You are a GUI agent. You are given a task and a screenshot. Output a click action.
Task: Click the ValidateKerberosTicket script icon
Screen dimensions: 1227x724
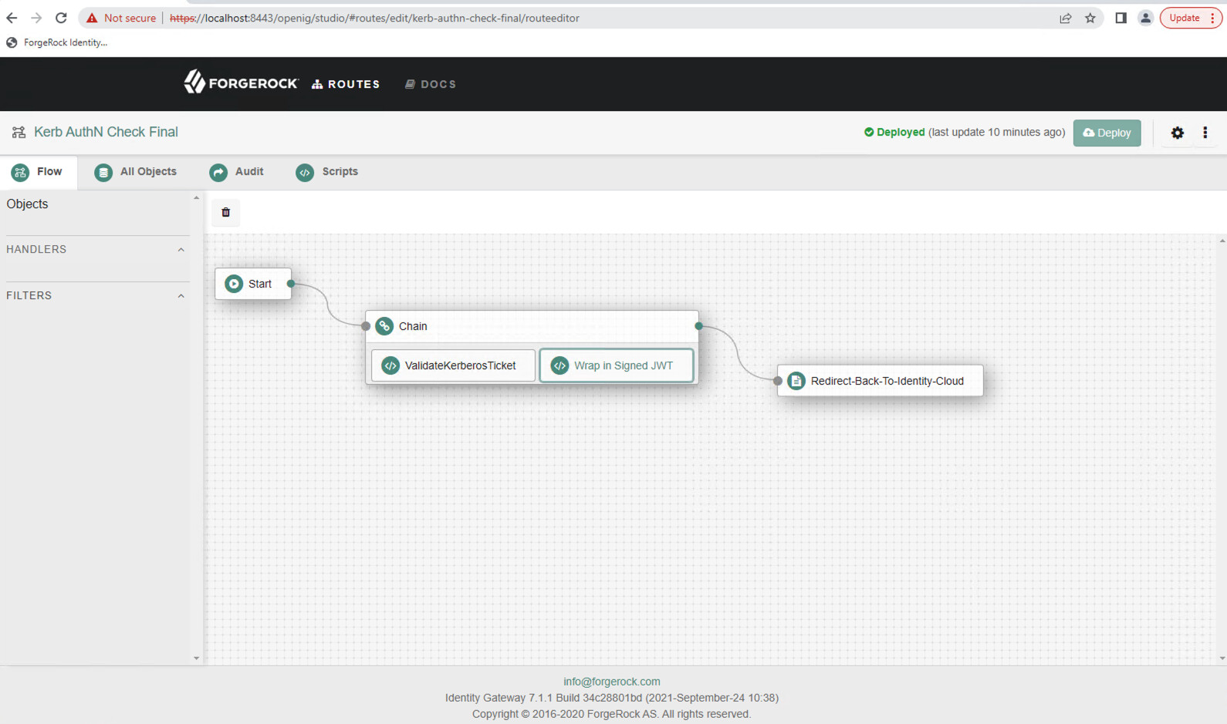click(x=390, y=365)
